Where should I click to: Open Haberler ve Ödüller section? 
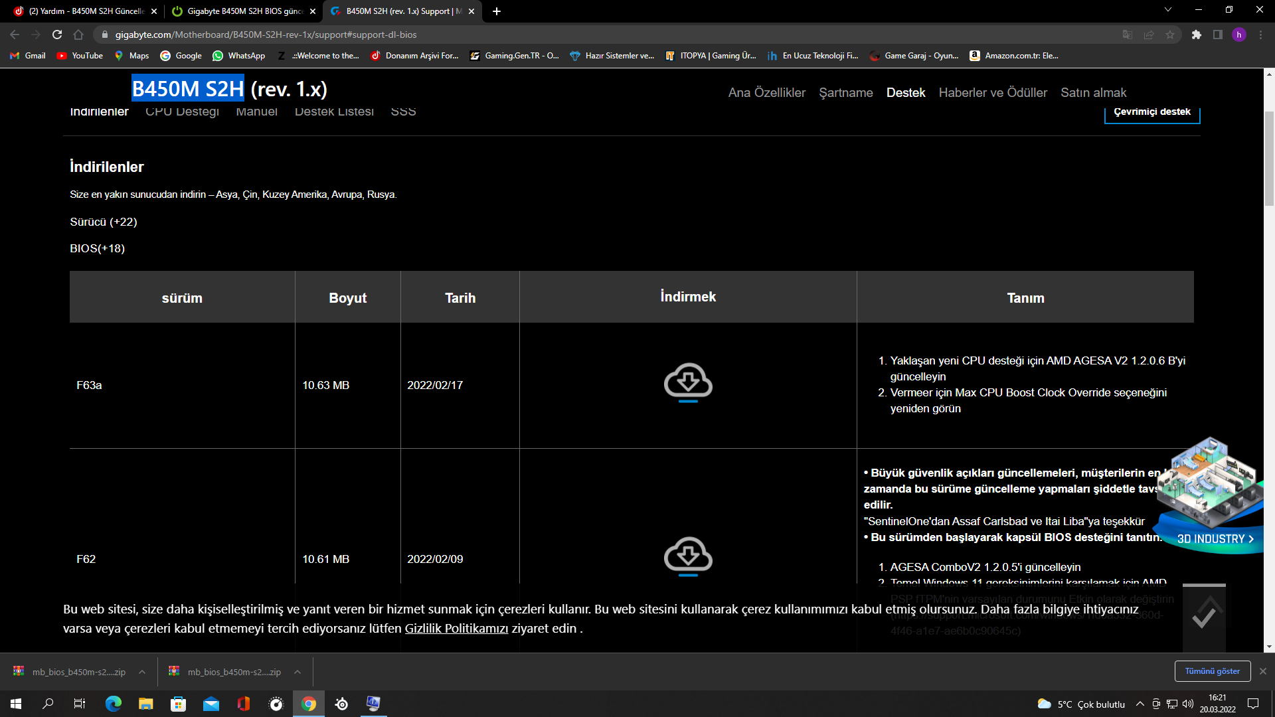pyautogui.click(x=993, y=93)
